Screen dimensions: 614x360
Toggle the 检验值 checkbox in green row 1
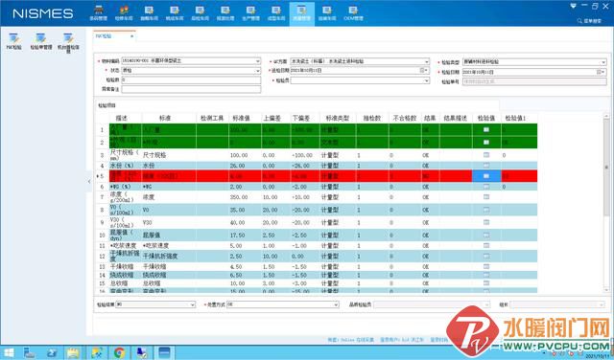[486, 130]
